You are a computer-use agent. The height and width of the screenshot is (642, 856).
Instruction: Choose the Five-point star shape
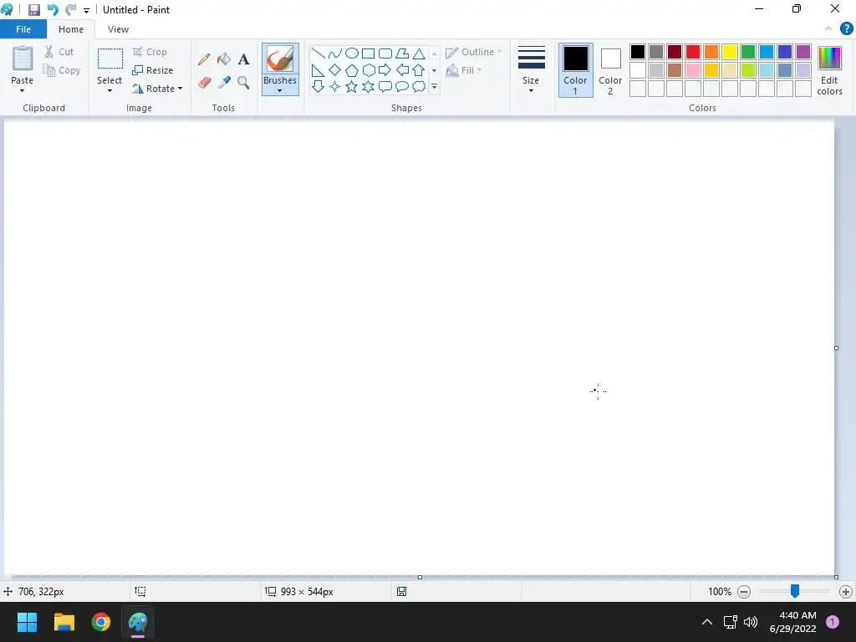click(352, 86)
